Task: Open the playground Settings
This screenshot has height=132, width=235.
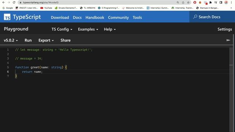Action: pos(225,29)
